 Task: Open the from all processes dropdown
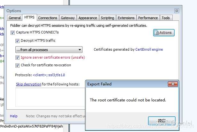tap(49, 50)
